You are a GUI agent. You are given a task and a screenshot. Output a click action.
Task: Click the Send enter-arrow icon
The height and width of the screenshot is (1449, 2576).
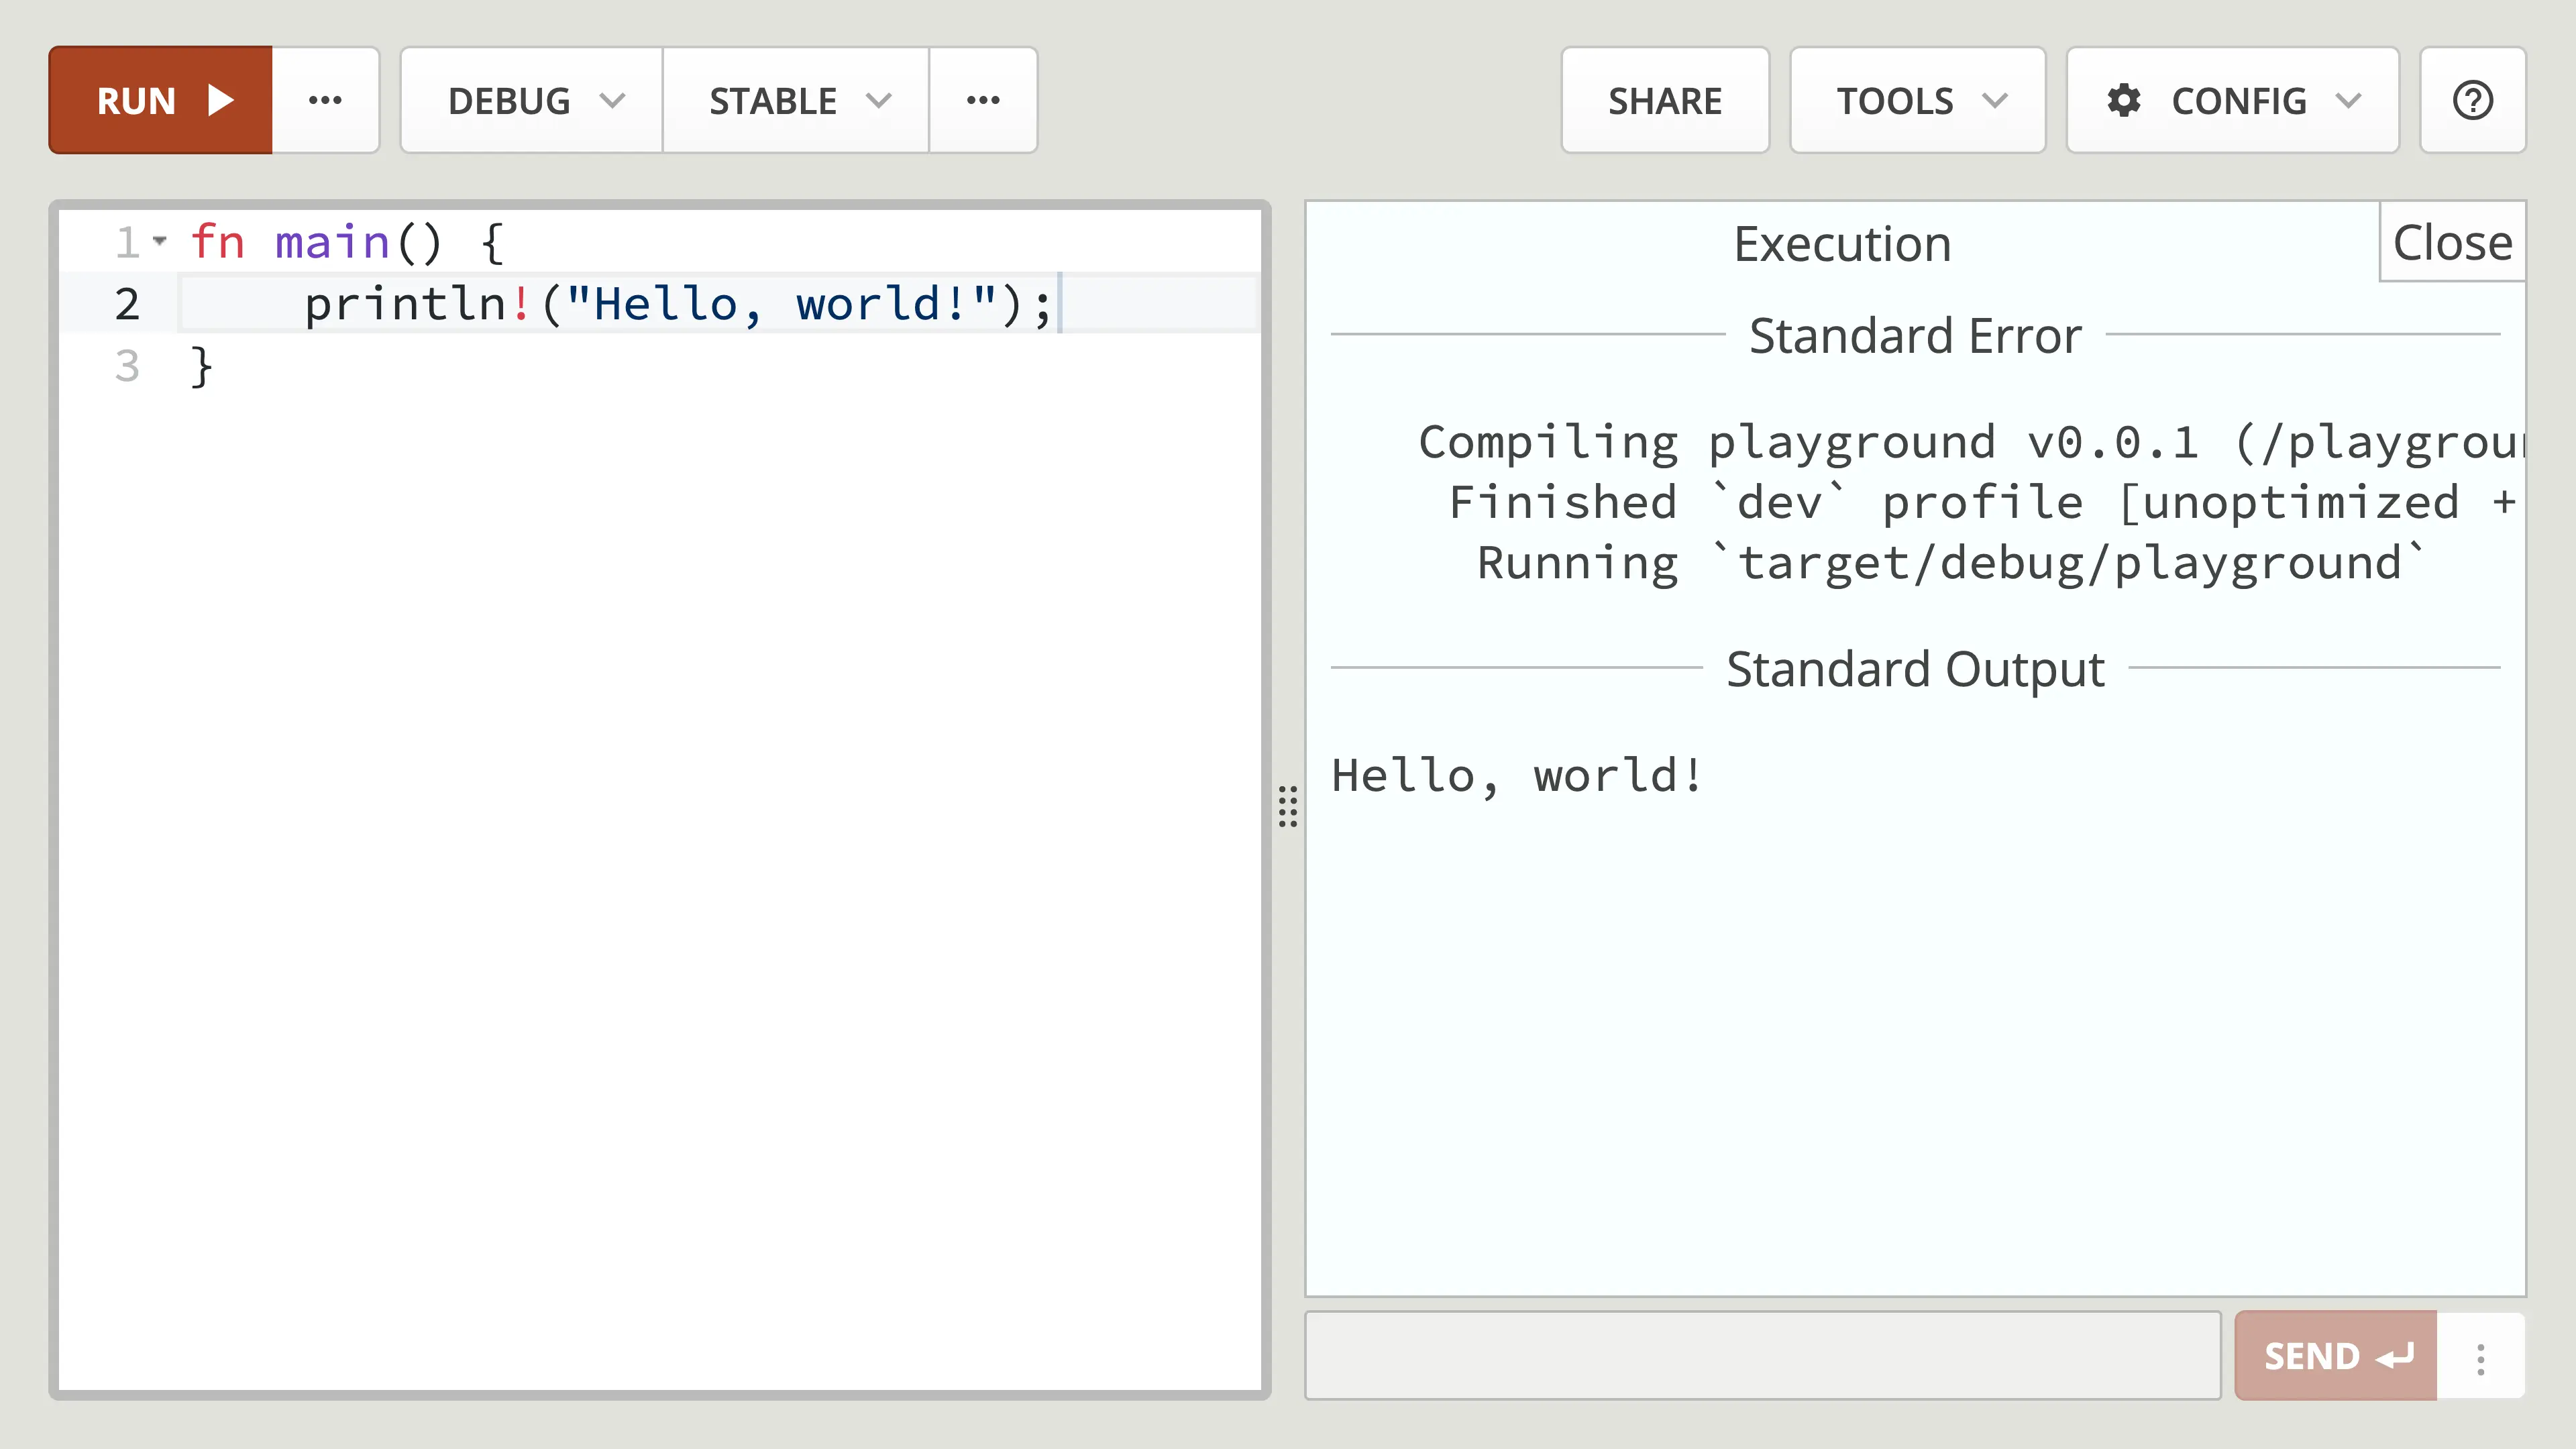point(2395,1357)
